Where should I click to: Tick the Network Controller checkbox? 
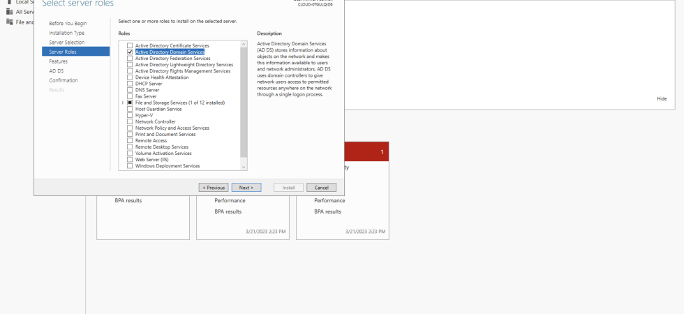pos(130,121)
